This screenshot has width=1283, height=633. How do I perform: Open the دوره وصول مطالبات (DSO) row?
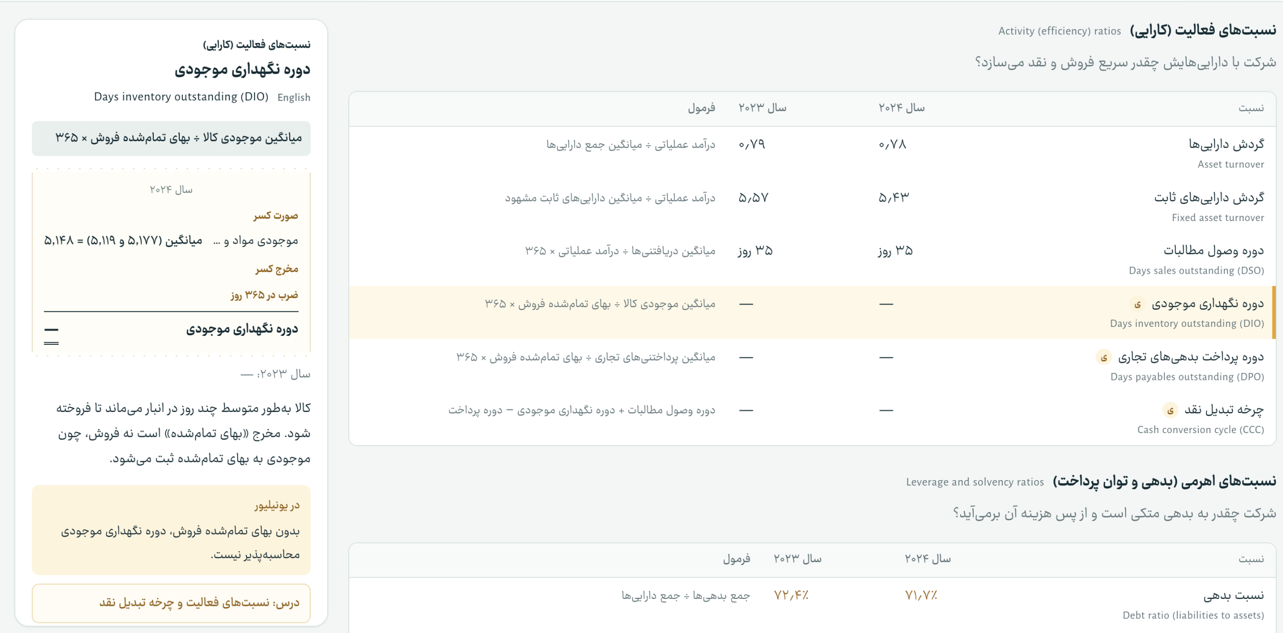pyautogui.click(x=812, y=260)
